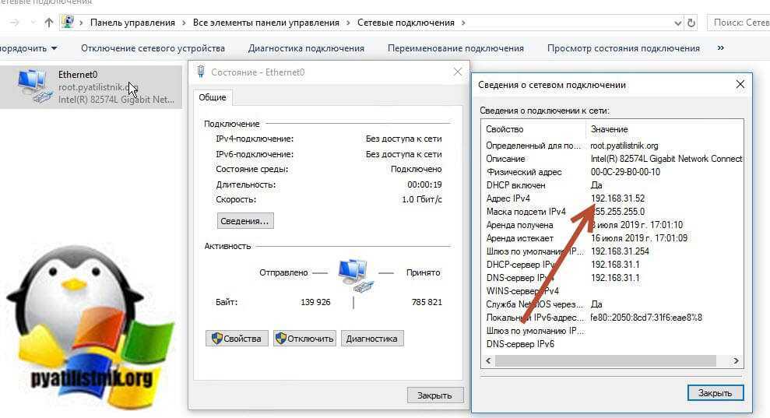Click Все элементы панели управления breadcrumb
The width and height of the screenshot is (770, 418).
pyautogui.click(x=265, y=23)
